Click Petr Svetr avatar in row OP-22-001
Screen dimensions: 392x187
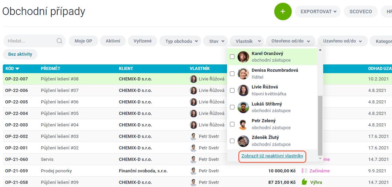(x=193, y=148)
